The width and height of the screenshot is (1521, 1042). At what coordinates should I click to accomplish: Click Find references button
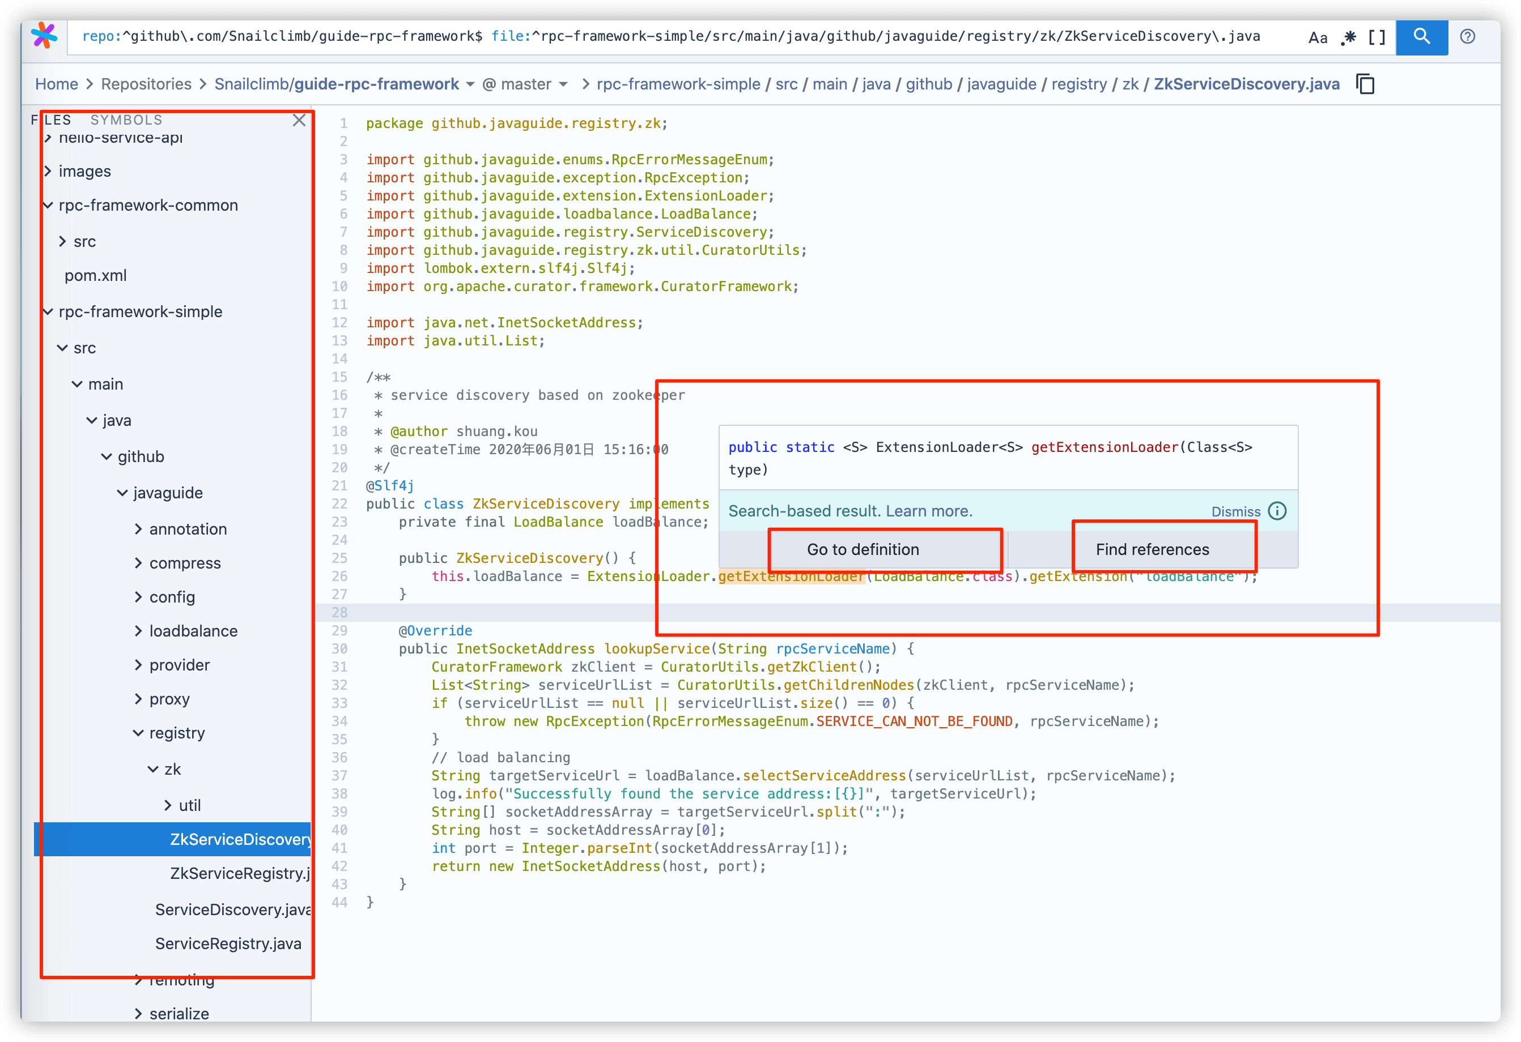click(1152, 549)
